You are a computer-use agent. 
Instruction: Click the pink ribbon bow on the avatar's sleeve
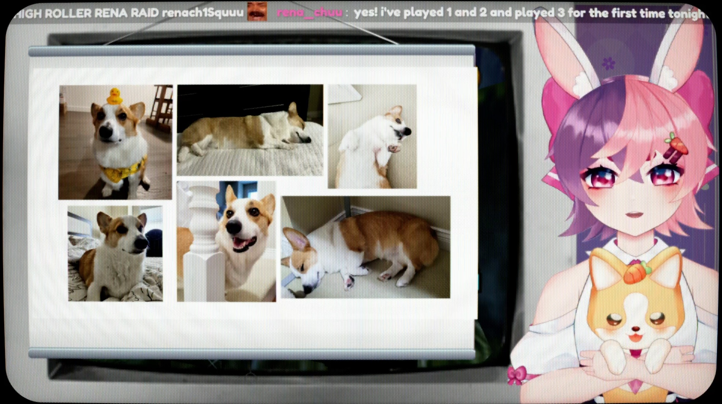(x=517, y=375)
